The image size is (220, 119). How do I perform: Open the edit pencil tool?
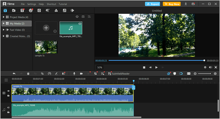point(56,74)
